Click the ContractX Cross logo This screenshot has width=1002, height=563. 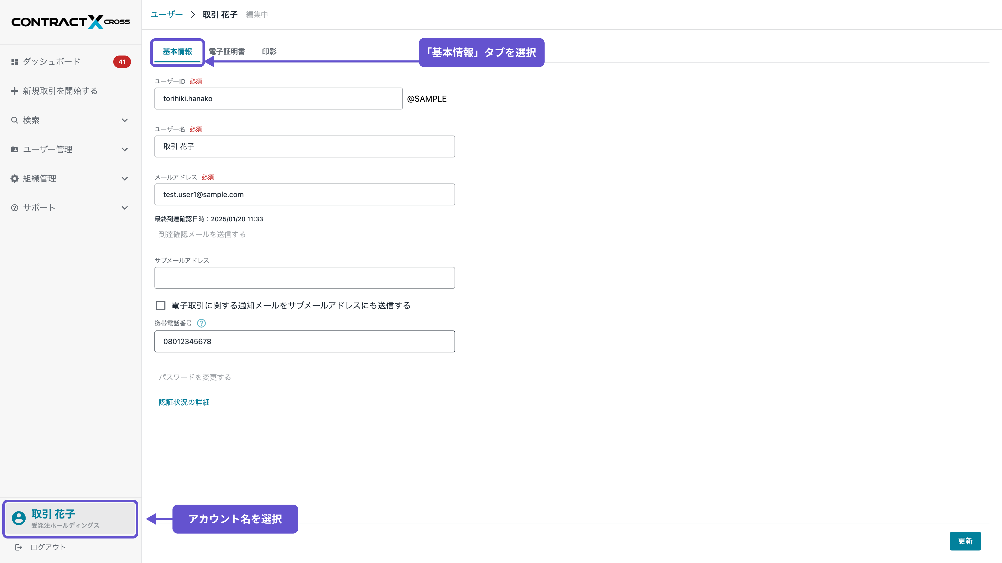click(x=70, y=22)
